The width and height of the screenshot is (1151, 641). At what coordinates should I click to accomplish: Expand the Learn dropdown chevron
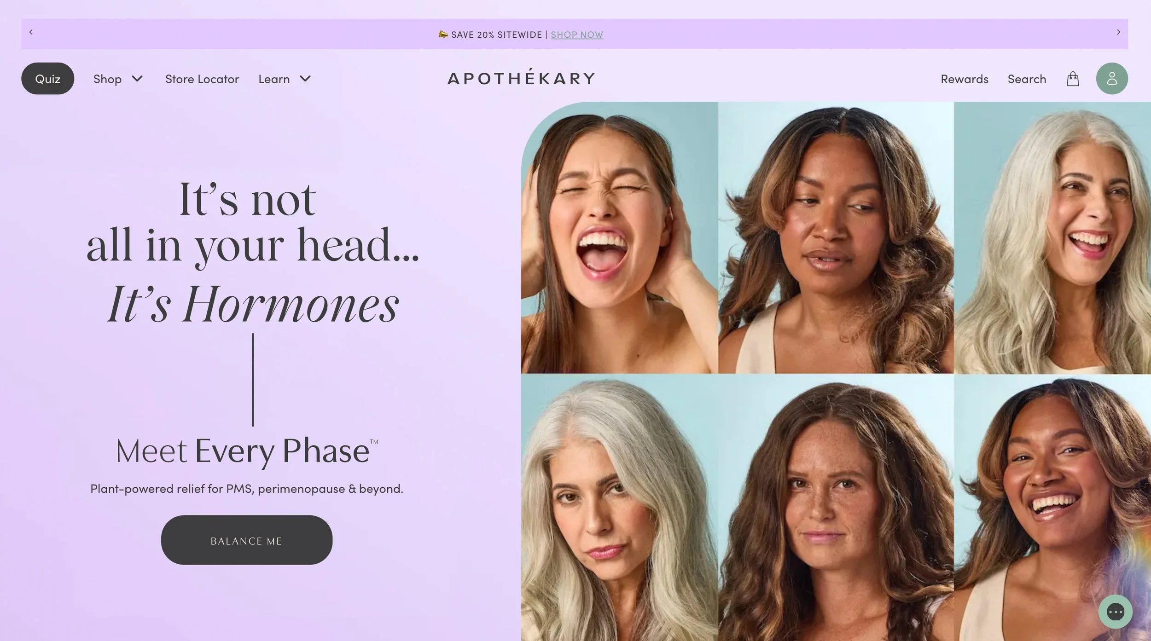coord(305,79)
